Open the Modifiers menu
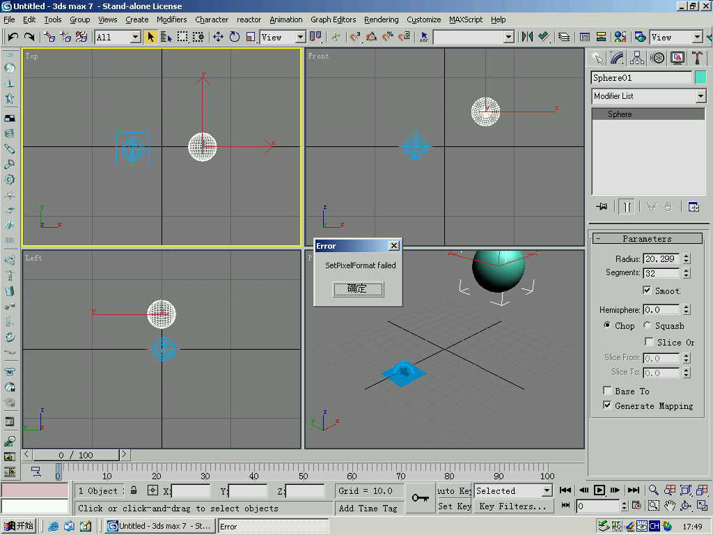This screenshot has height=535, width=713. pos(171,20)
